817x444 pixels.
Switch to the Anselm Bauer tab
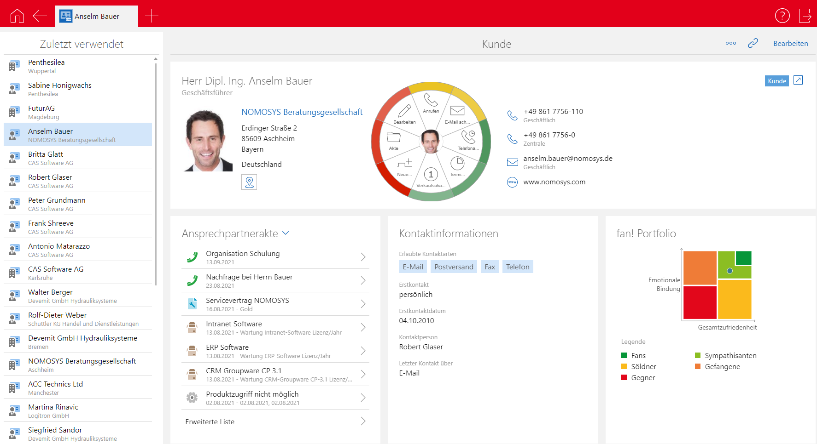pyautogui.click(x=97, y=16)
